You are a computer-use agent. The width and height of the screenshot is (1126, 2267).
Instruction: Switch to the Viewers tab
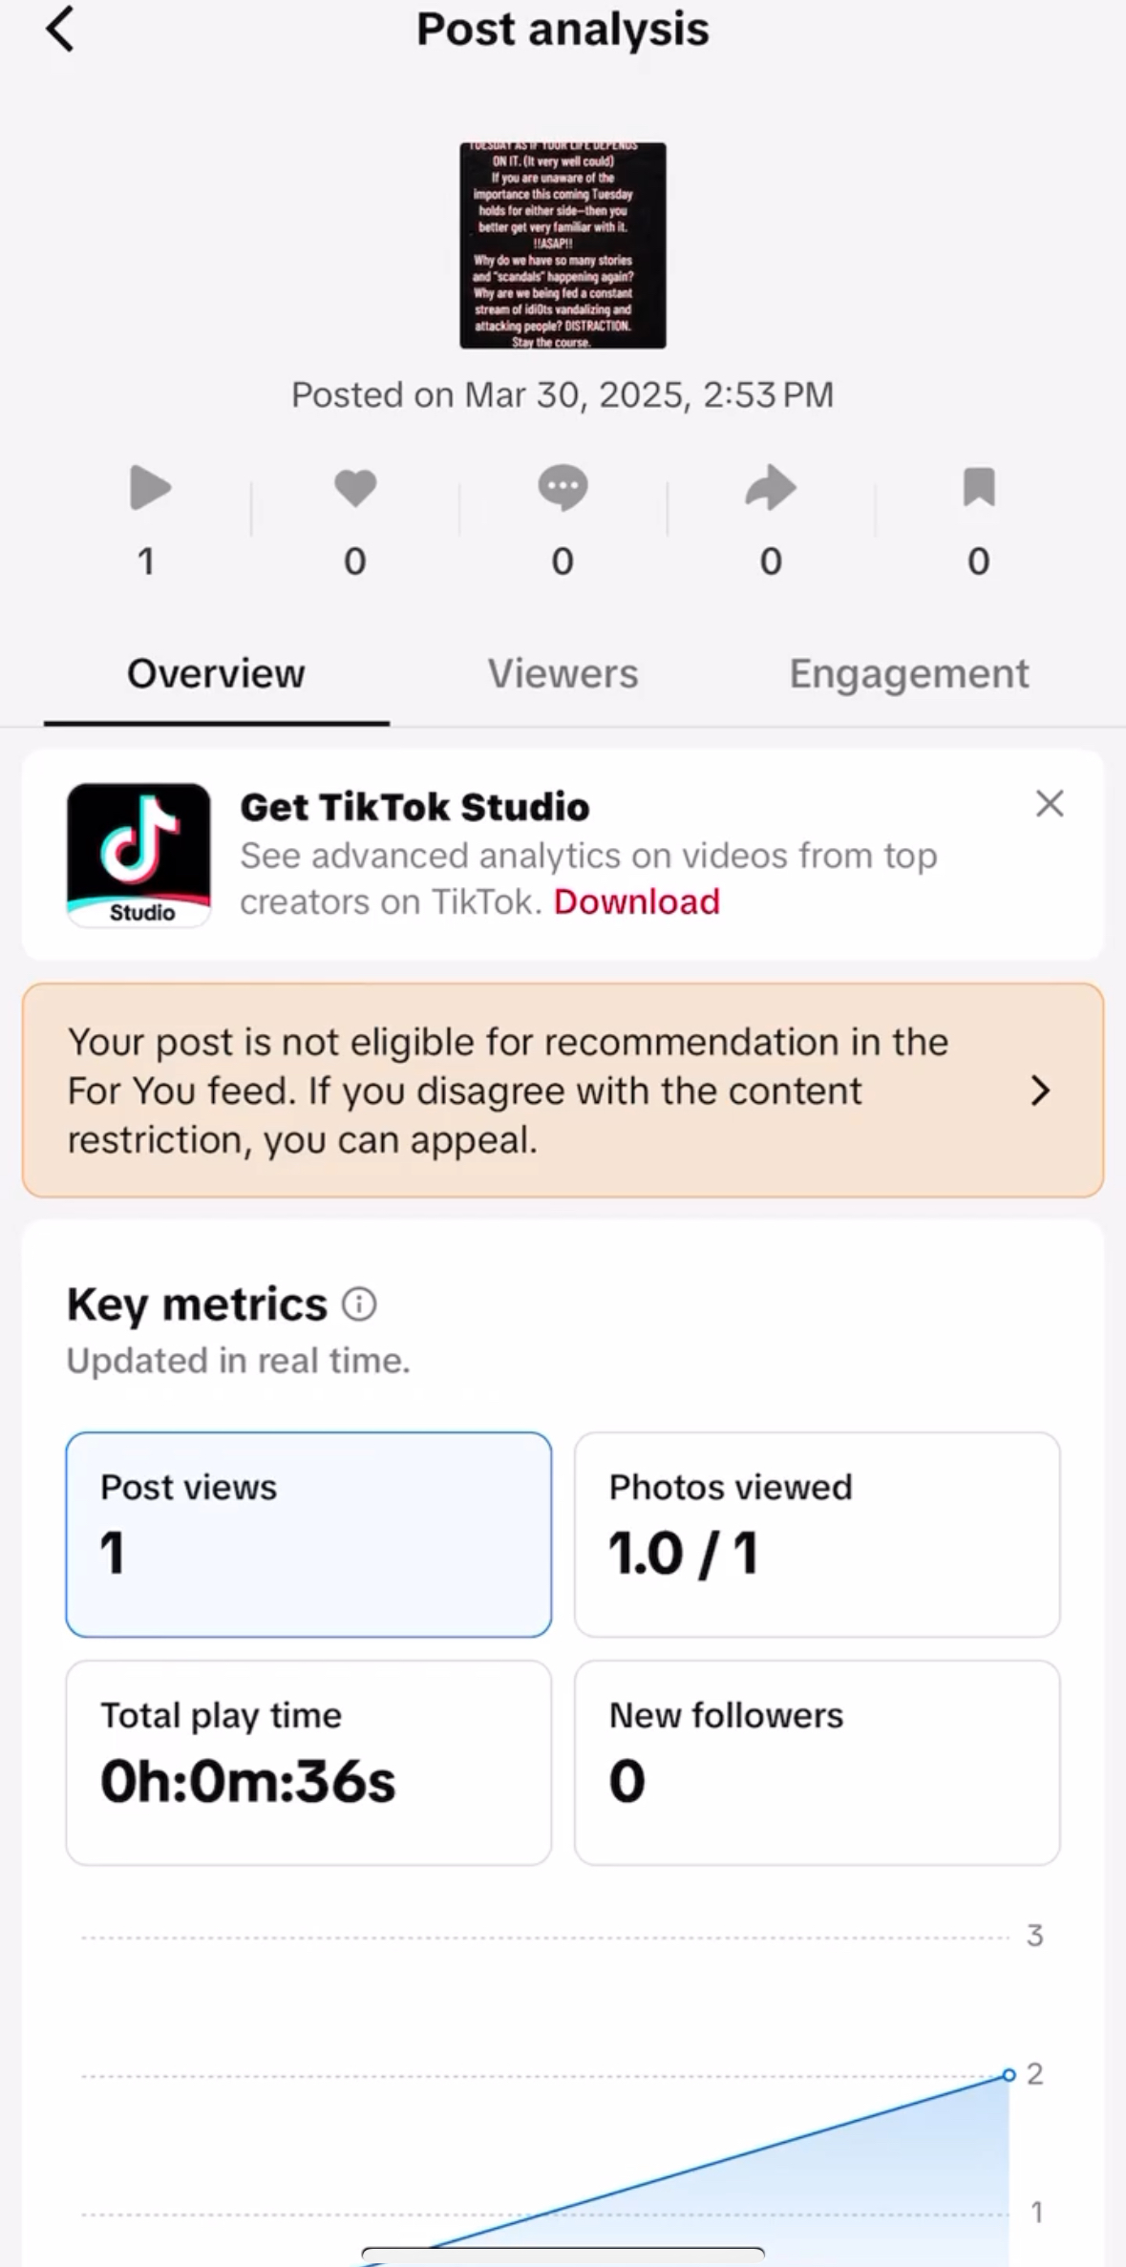[x=563, y=674]
